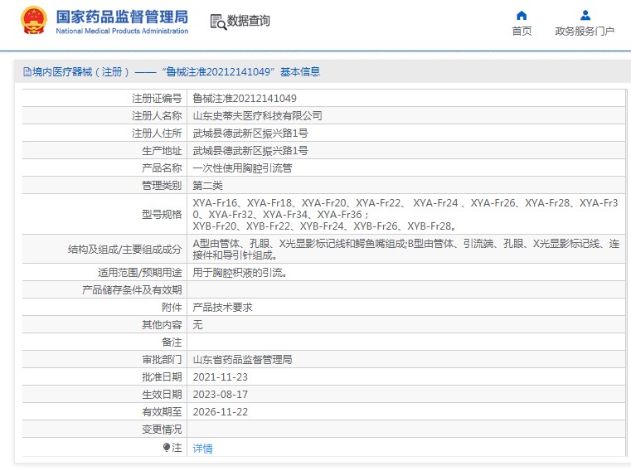Click the 其他内容 label
Screen dimensions: 631x471
tap(162, 325)
